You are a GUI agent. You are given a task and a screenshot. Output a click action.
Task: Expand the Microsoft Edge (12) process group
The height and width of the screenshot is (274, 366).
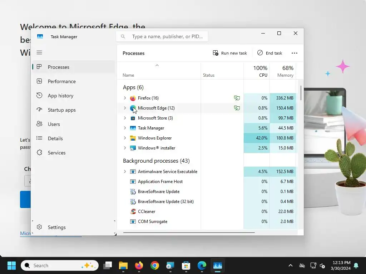tap(125, 108)
